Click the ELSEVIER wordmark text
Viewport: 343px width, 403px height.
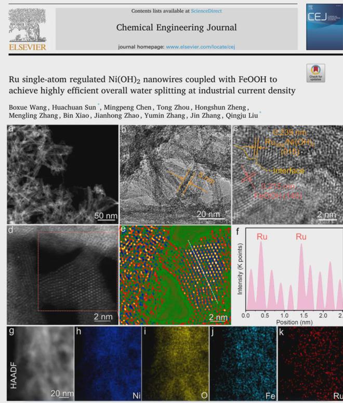pyautogui.click(x=28, y=47)
